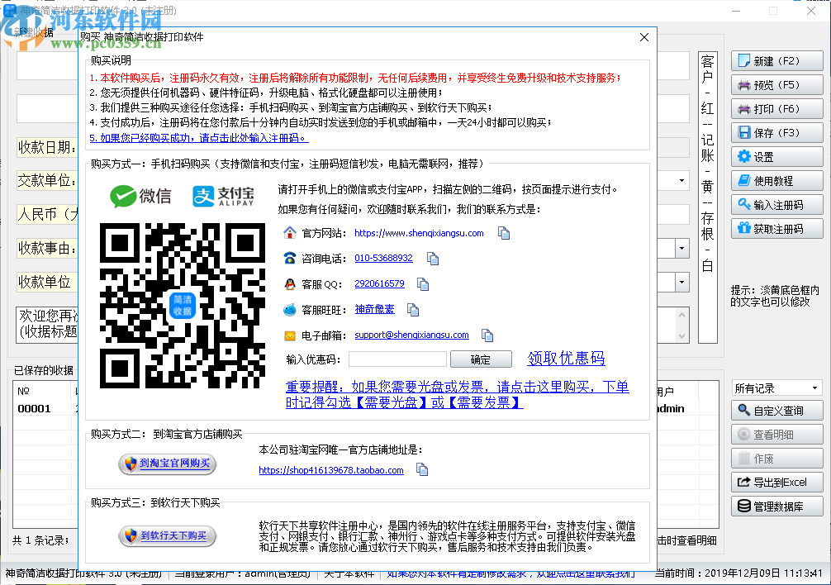Click the copy icon beside the official website
The image size is (831, 585).
[x=506, y=233]
